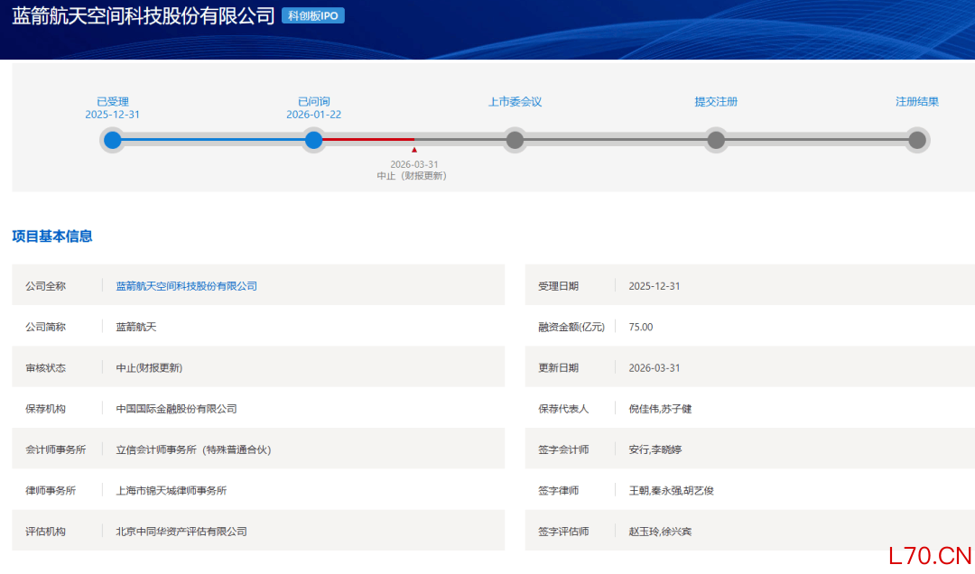Click the 立信会计师事务所 accounting firm value

click(x=193, y=449)
